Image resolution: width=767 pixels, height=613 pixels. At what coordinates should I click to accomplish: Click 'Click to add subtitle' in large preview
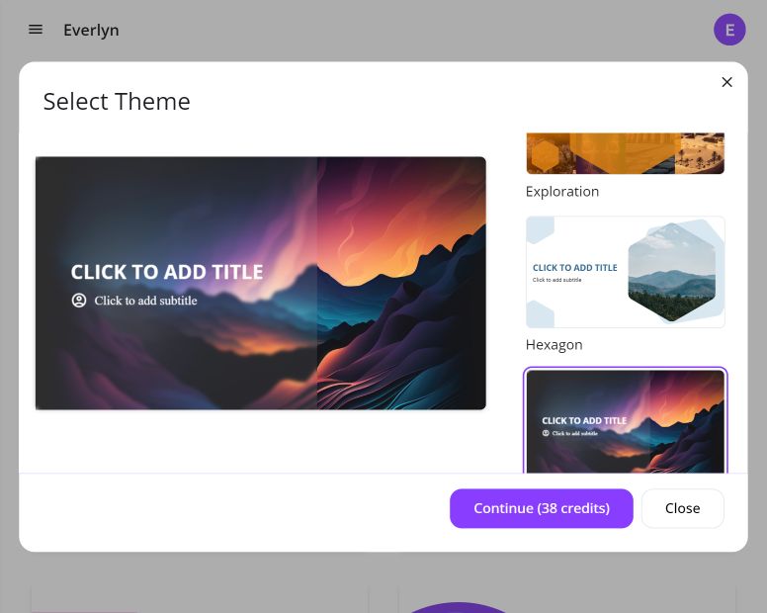point(145,301)
